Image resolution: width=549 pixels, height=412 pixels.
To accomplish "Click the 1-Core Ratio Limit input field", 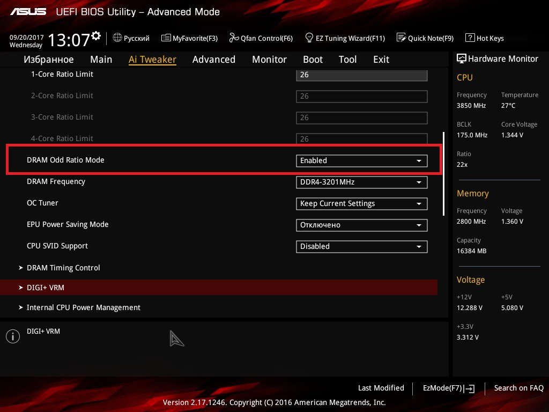I will pos(362,75).
